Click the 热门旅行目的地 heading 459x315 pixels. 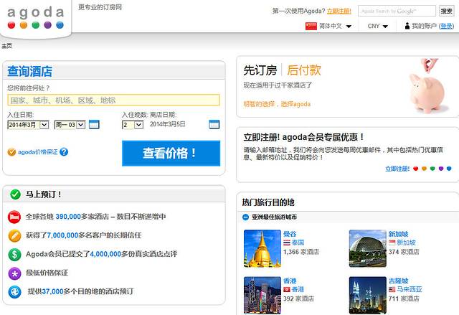(x=268, y=202)
